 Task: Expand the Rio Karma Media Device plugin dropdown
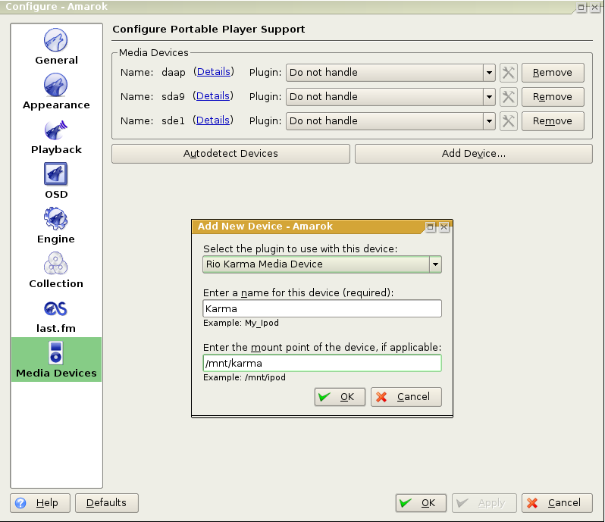coord(434,264)
